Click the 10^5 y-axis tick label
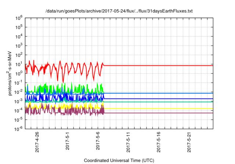The image size is (235, 164). click(x=19, y=27)
